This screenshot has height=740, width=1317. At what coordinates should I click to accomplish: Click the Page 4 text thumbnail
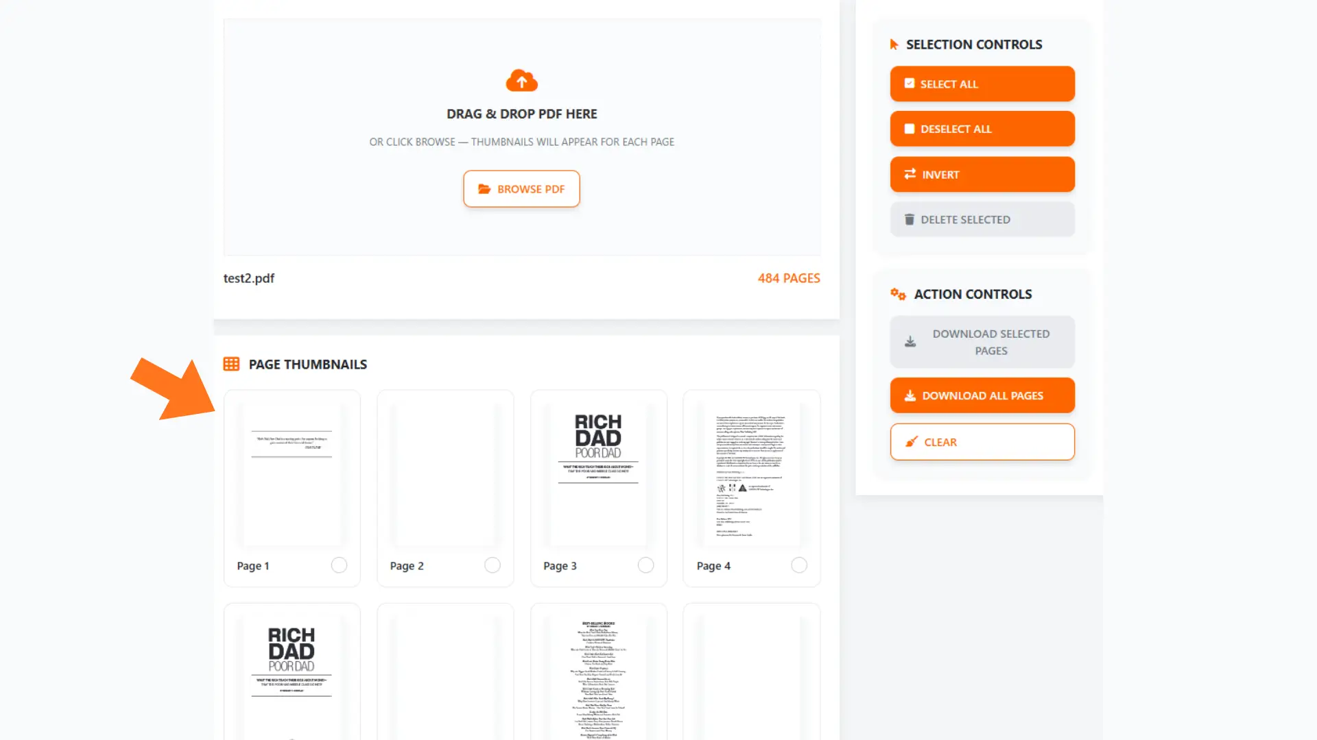coord(751,473)
